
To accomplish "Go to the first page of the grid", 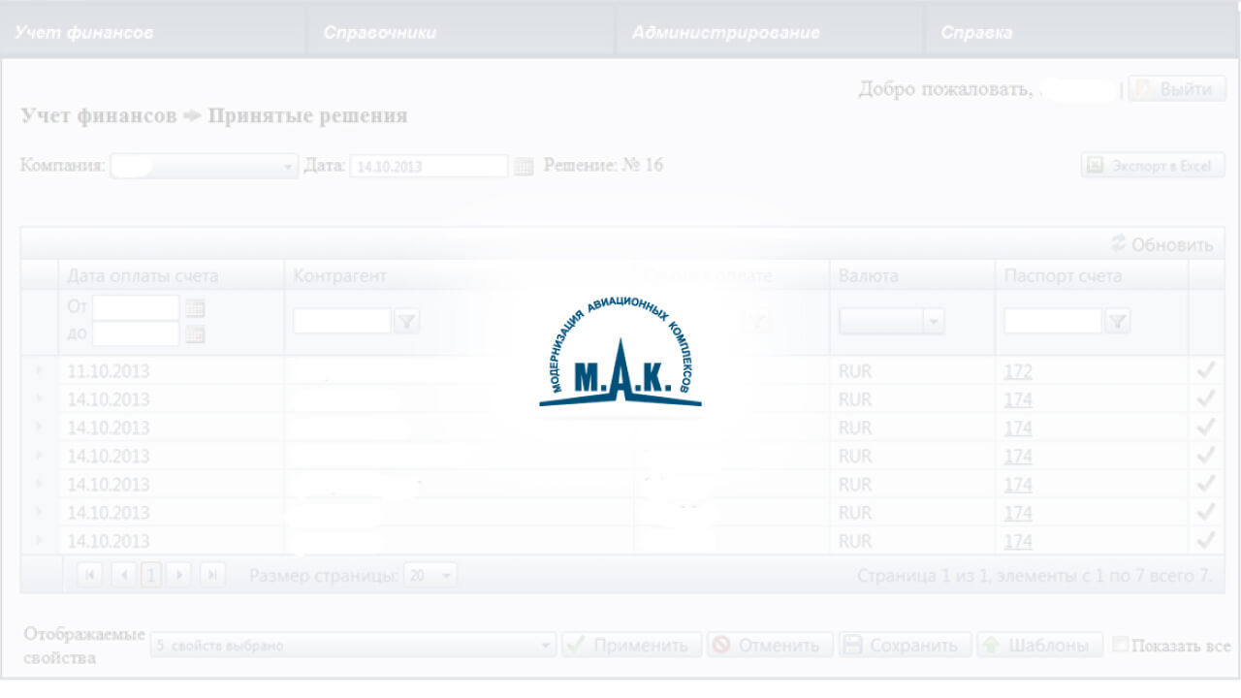I will [x=90, y=575].
